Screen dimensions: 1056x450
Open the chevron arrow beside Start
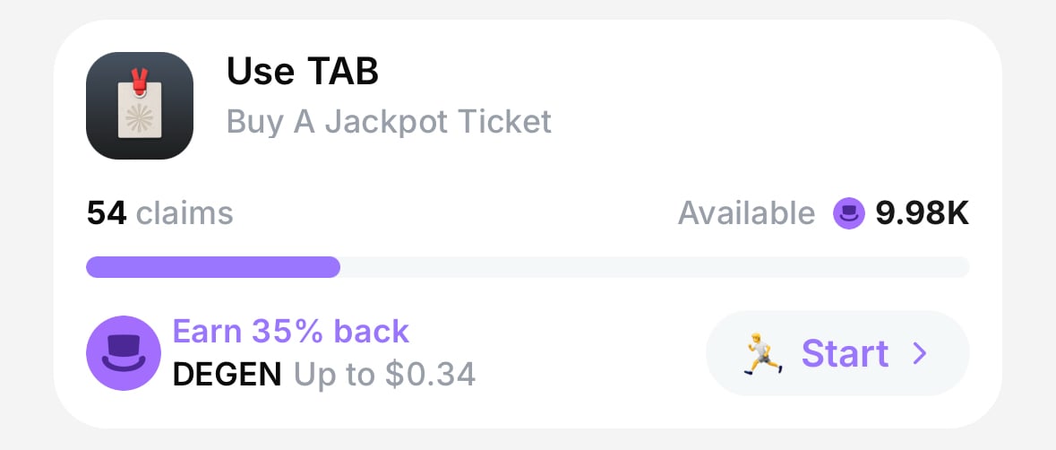[x=919, y=354]
